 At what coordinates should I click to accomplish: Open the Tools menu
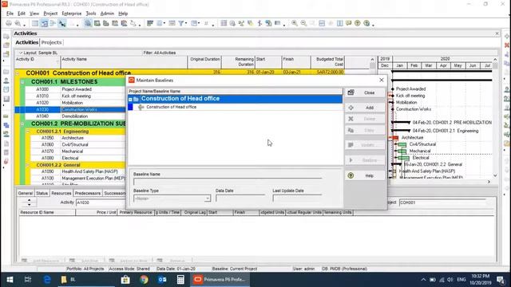(91, 14)
